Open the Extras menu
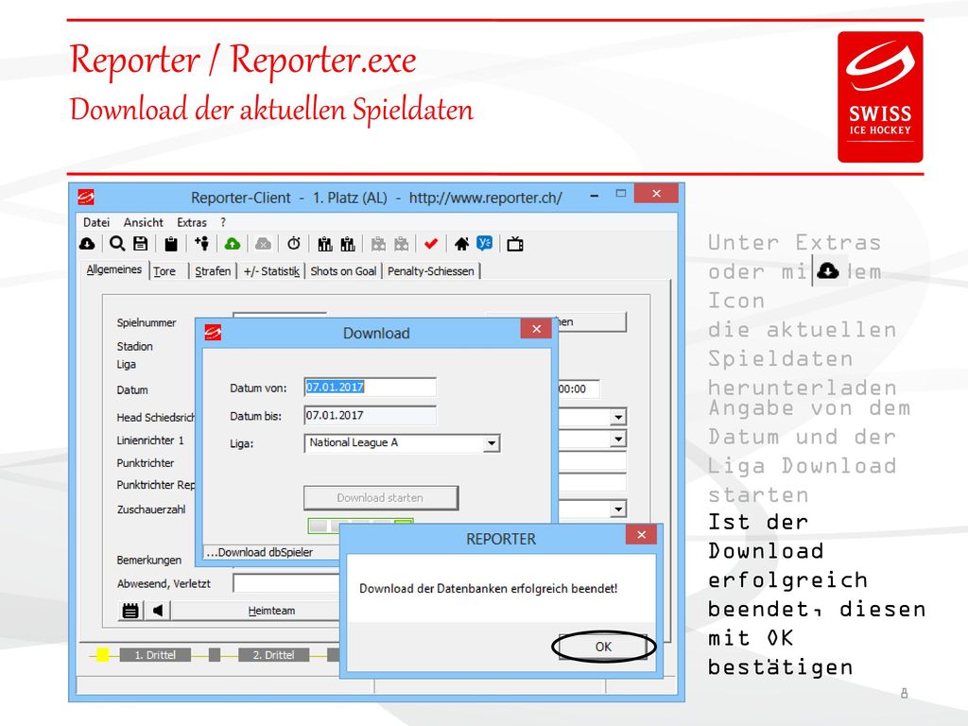Screen dimensions: 968x726 (x=191, y=222)
